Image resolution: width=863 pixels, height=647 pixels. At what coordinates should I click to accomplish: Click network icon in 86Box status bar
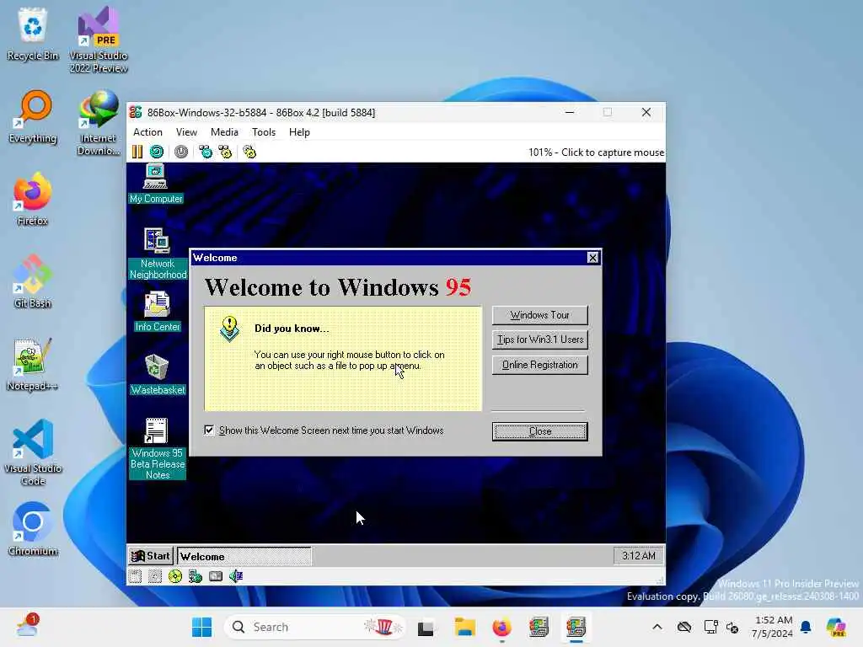click(x=196, y=576)
